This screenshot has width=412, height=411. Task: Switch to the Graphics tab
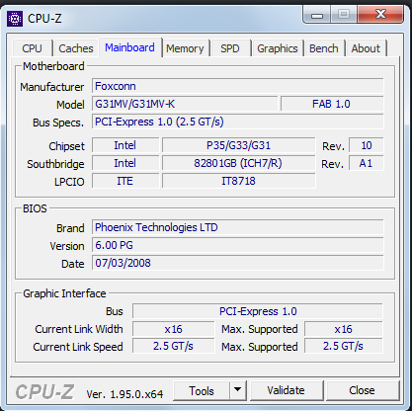click(x=278, y=48)
